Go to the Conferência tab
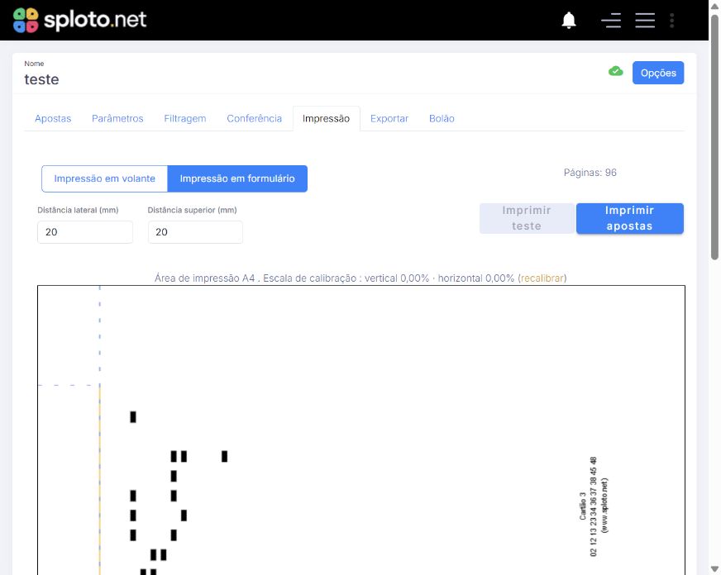 (255, 118)
